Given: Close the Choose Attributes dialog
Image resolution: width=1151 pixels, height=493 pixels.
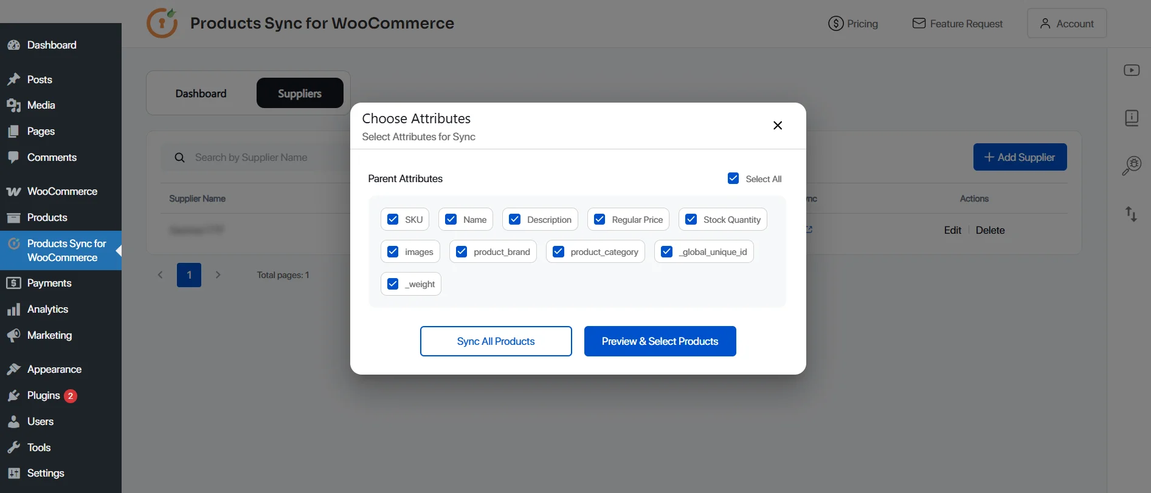Looking at the screenshot, I should (x=777, y=125).
